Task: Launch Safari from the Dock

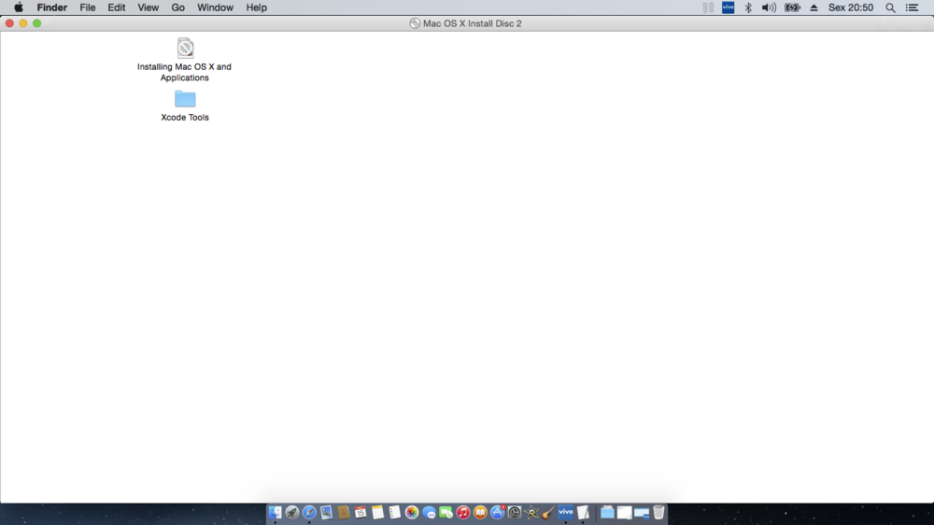Action: coord(309,513)
